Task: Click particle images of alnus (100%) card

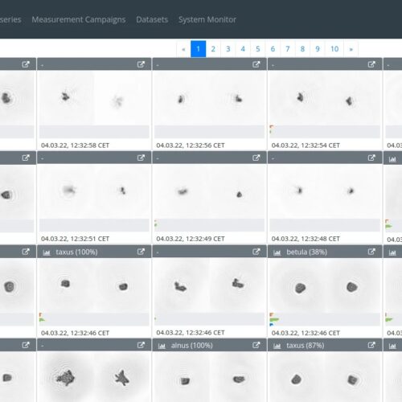Action: pyautogui.click(x=209, y=376)
